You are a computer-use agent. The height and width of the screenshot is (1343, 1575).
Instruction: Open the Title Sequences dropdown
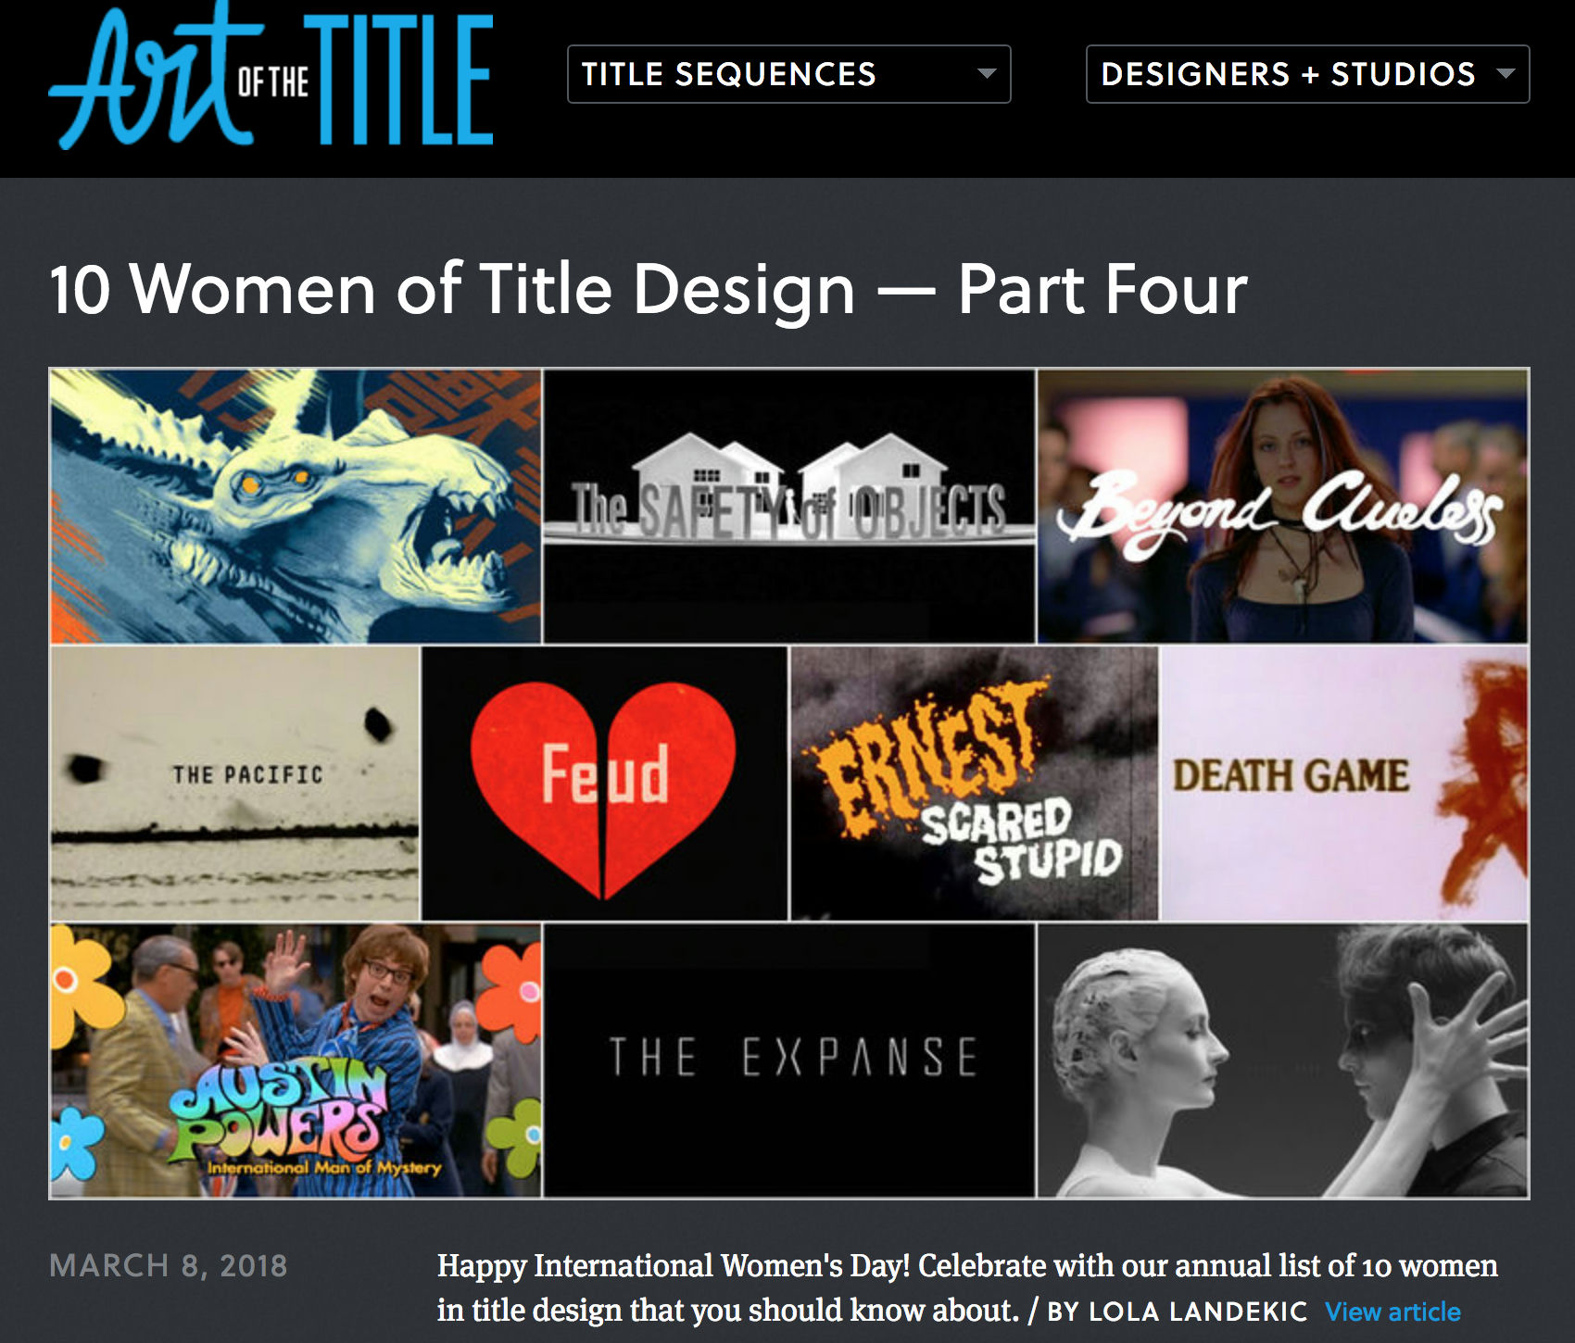coord(788,74)
